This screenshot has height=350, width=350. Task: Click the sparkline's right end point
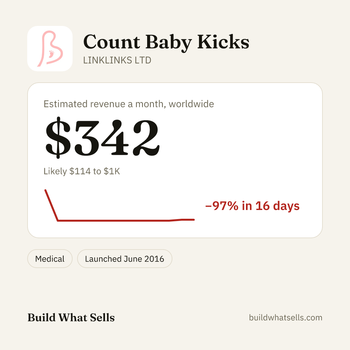click(193, 220)
